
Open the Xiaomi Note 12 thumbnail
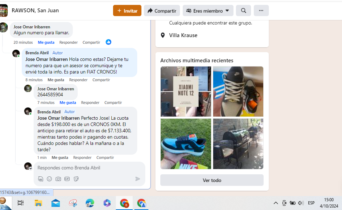[186, 91]
